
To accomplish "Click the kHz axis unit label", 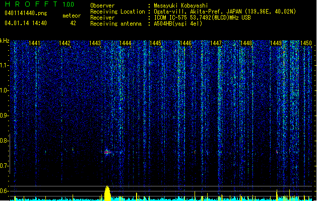I will pos(5,41).
